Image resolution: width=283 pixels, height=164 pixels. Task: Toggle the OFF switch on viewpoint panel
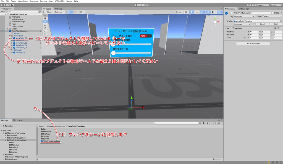(146, 36)
